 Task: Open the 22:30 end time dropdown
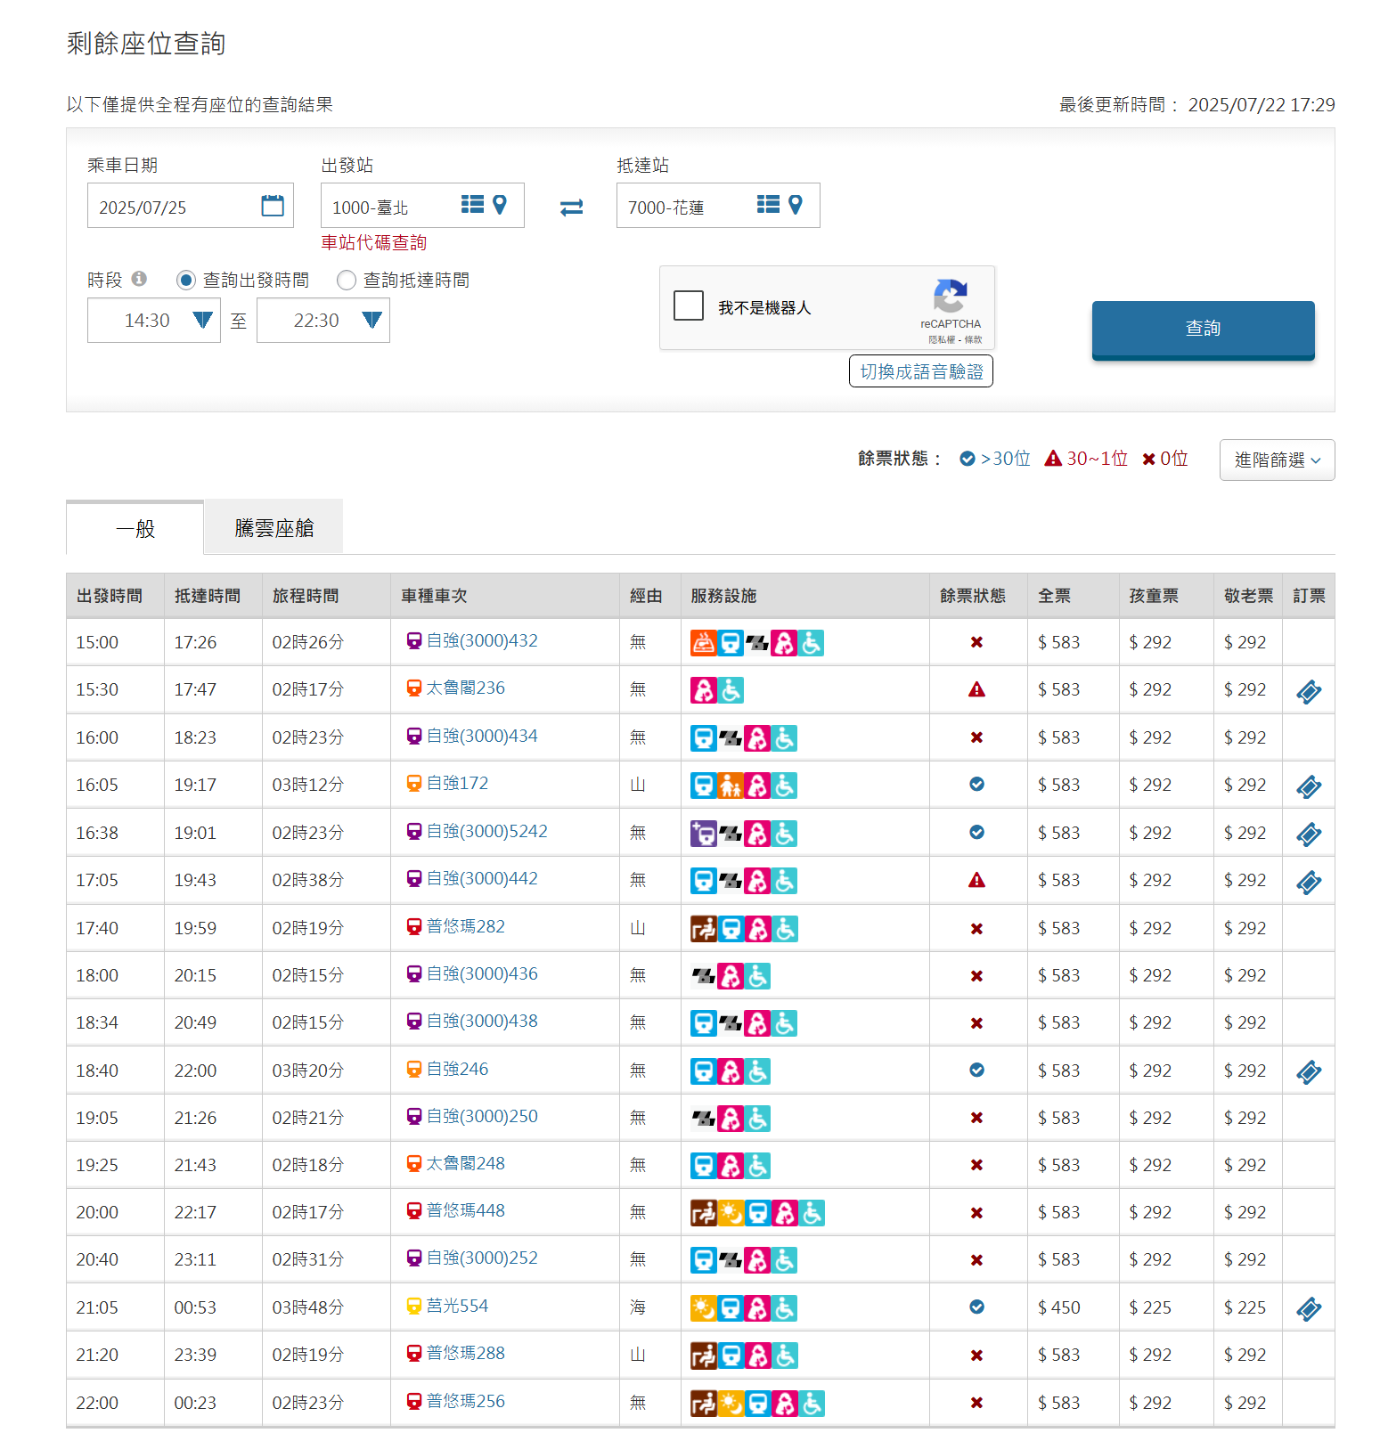[323, 321]
